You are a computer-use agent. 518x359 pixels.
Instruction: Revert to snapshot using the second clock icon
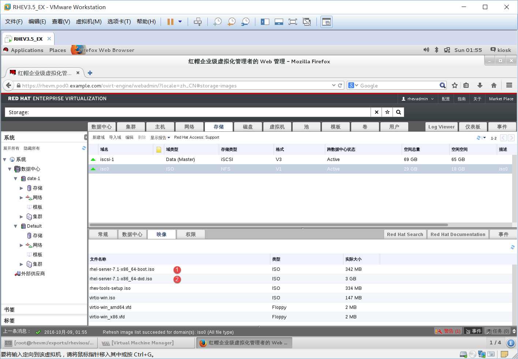click(x=232, y=22)
